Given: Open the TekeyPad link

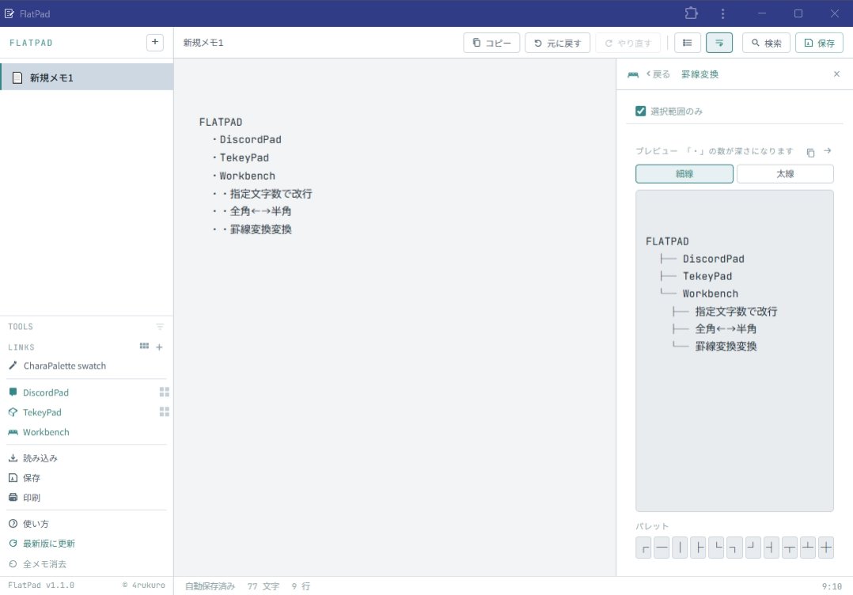Looking at the screenshot, I should [42, 412].
